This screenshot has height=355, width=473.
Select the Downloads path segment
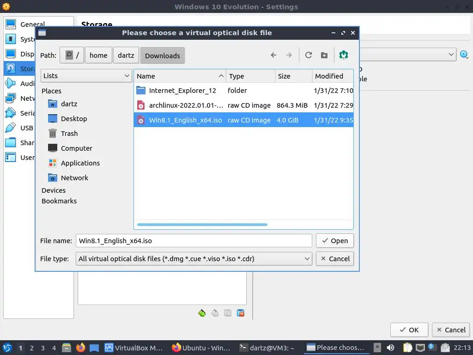(x=162, y=55)
